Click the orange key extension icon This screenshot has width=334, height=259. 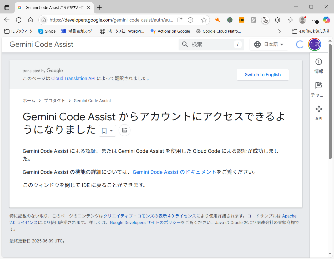tap(217, 20)
